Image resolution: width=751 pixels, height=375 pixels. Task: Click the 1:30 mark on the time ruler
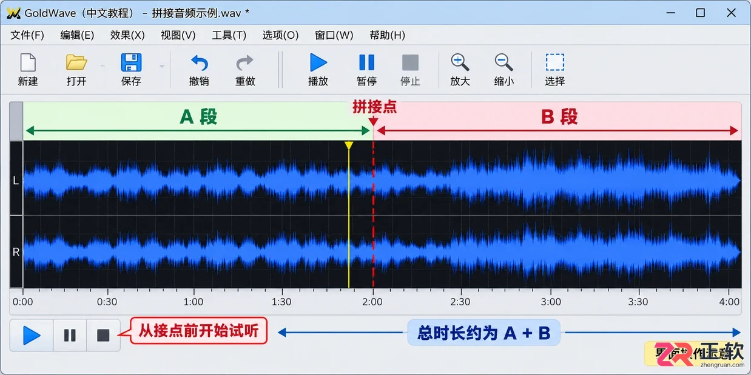(x=281, y=302)
